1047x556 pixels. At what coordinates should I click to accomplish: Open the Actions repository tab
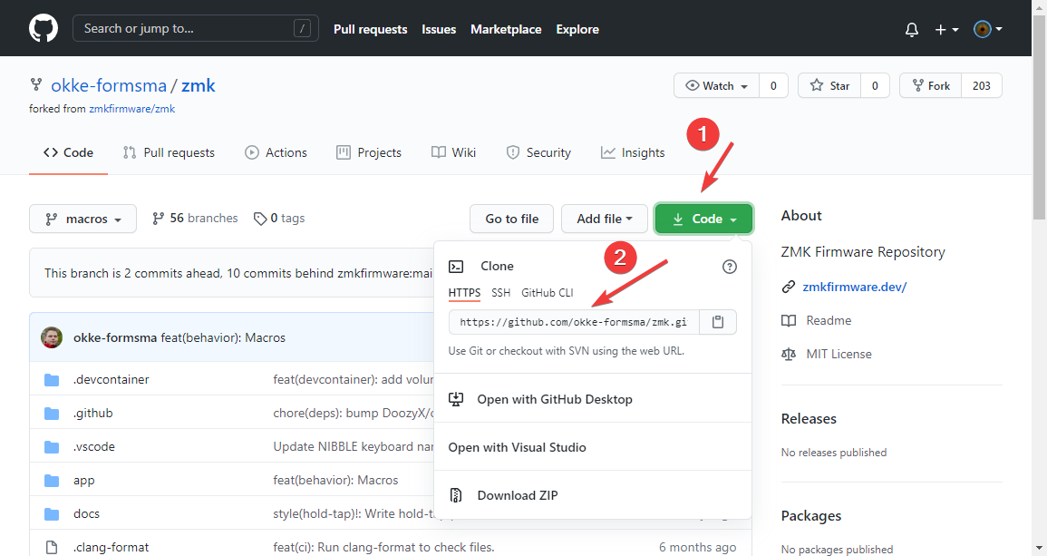276,152
